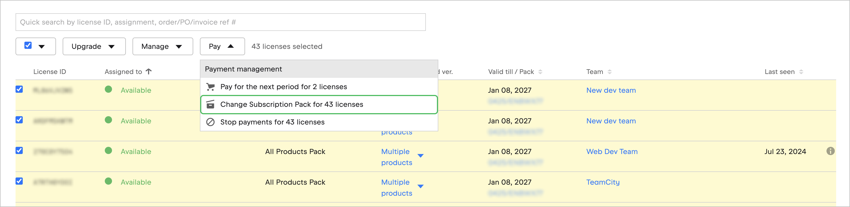This screenshot has height=207, width=850.
Task: Click the Change Subscription Pack box icon
Action: (x=210, y=105)
